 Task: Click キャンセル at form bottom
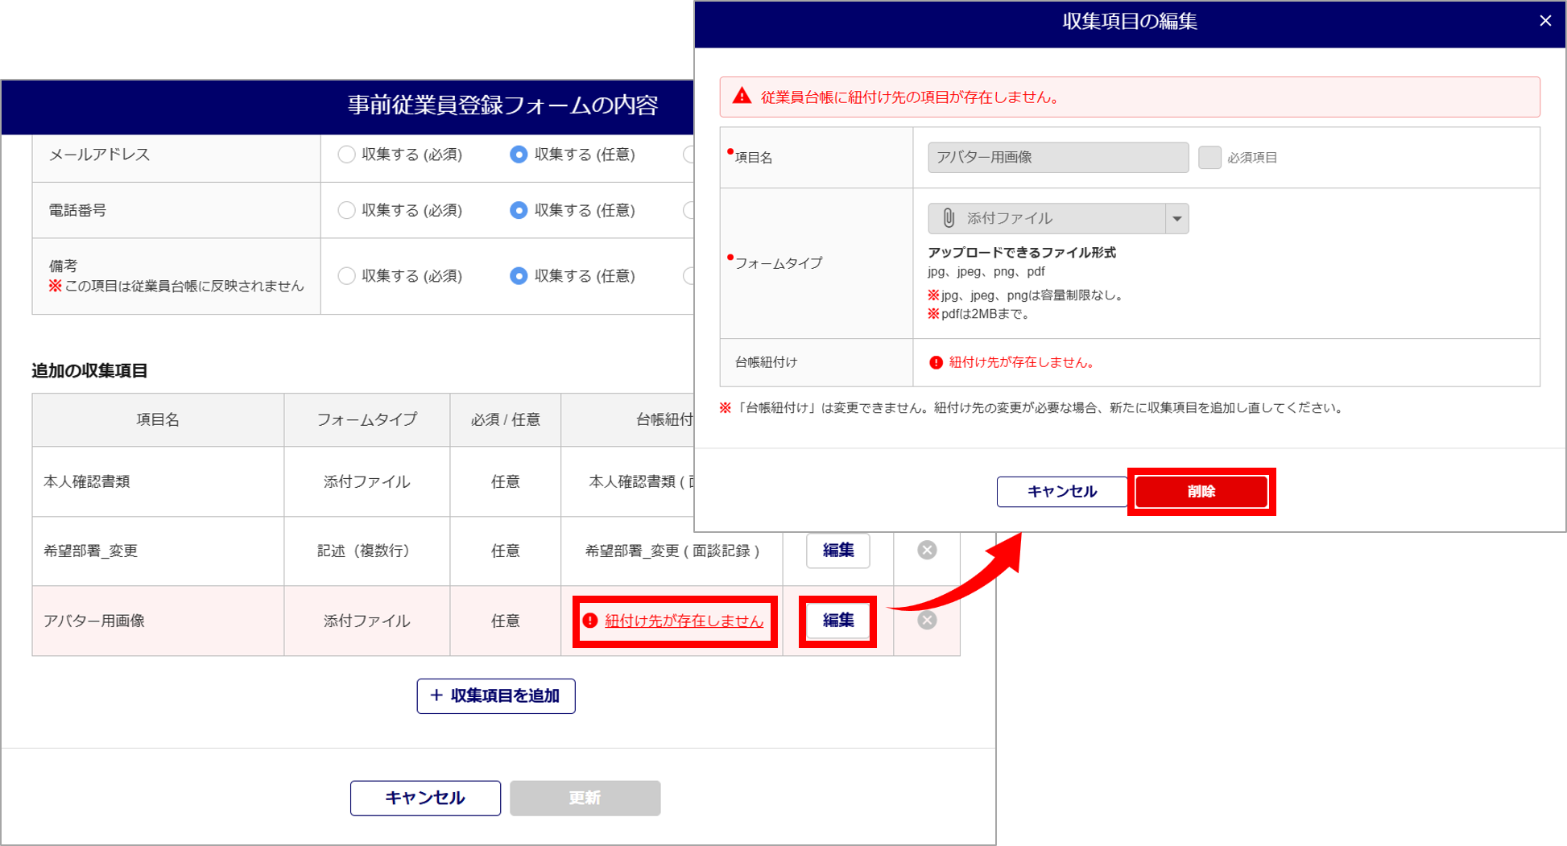(x=425, y=798)
